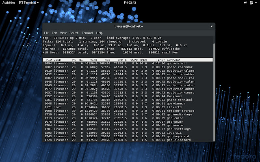Click the gsd-keyboard process row
Screen dimensions: 260x162
(x=128, y=136)
